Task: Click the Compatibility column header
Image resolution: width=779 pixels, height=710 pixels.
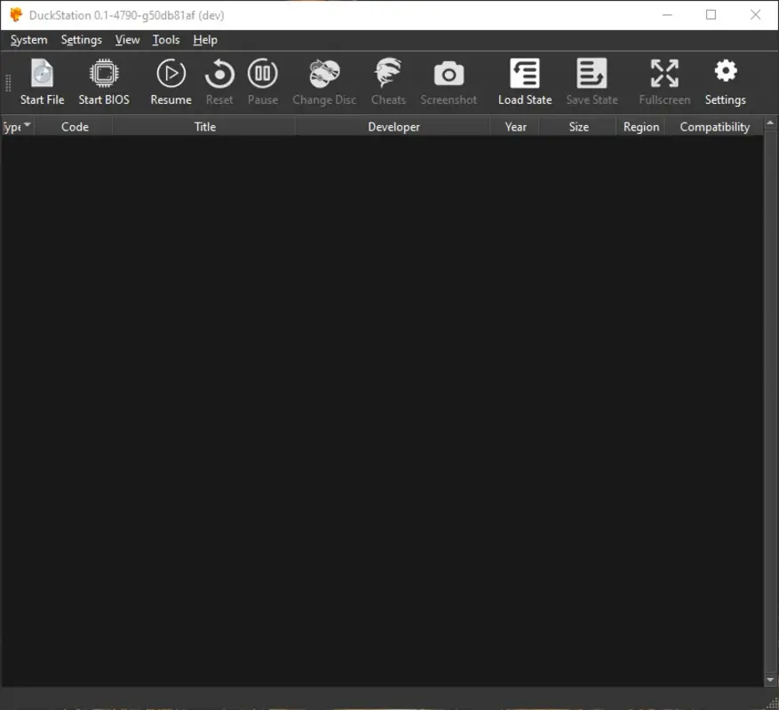Action: pyautogui.click(x=714, y=126)
